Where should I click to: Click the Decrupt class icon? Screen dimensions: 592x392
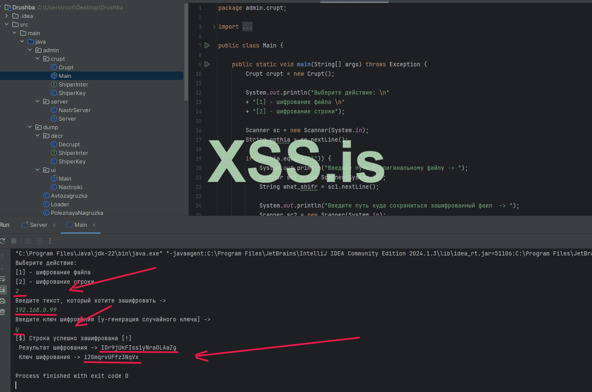54,144
